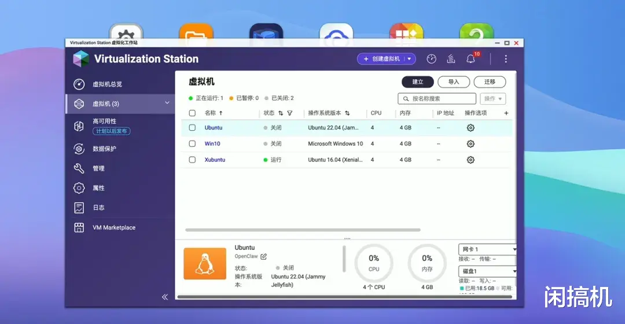Open the colorful App Center desktop icon
The width and height of the screenshot is (625, 324).
(x=407, y=31)
